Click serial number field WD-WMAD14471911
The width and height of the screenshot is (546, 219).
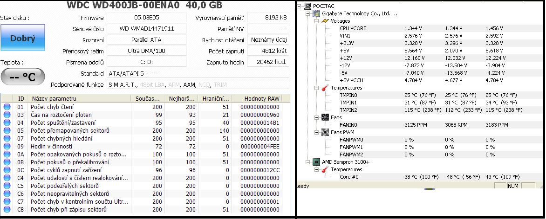[x=147, y=29]
